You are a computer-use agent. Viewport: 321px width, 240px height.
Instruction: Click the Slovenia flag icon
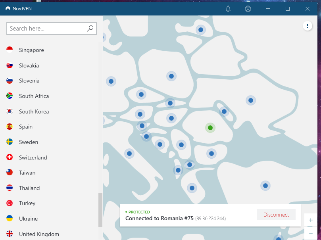tap(10, 81)
